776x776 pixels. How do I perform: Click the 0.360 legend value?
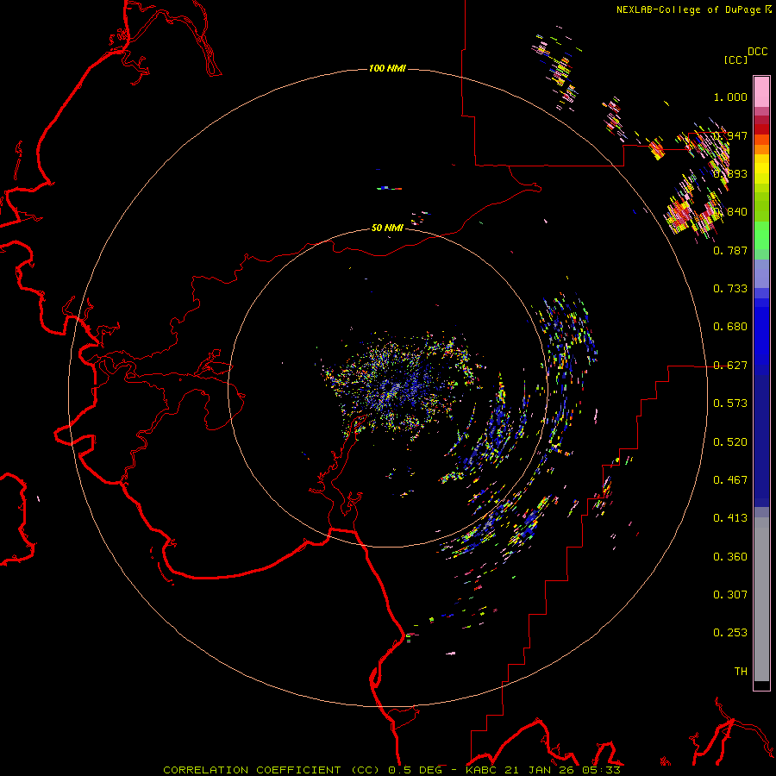point(730,557)
